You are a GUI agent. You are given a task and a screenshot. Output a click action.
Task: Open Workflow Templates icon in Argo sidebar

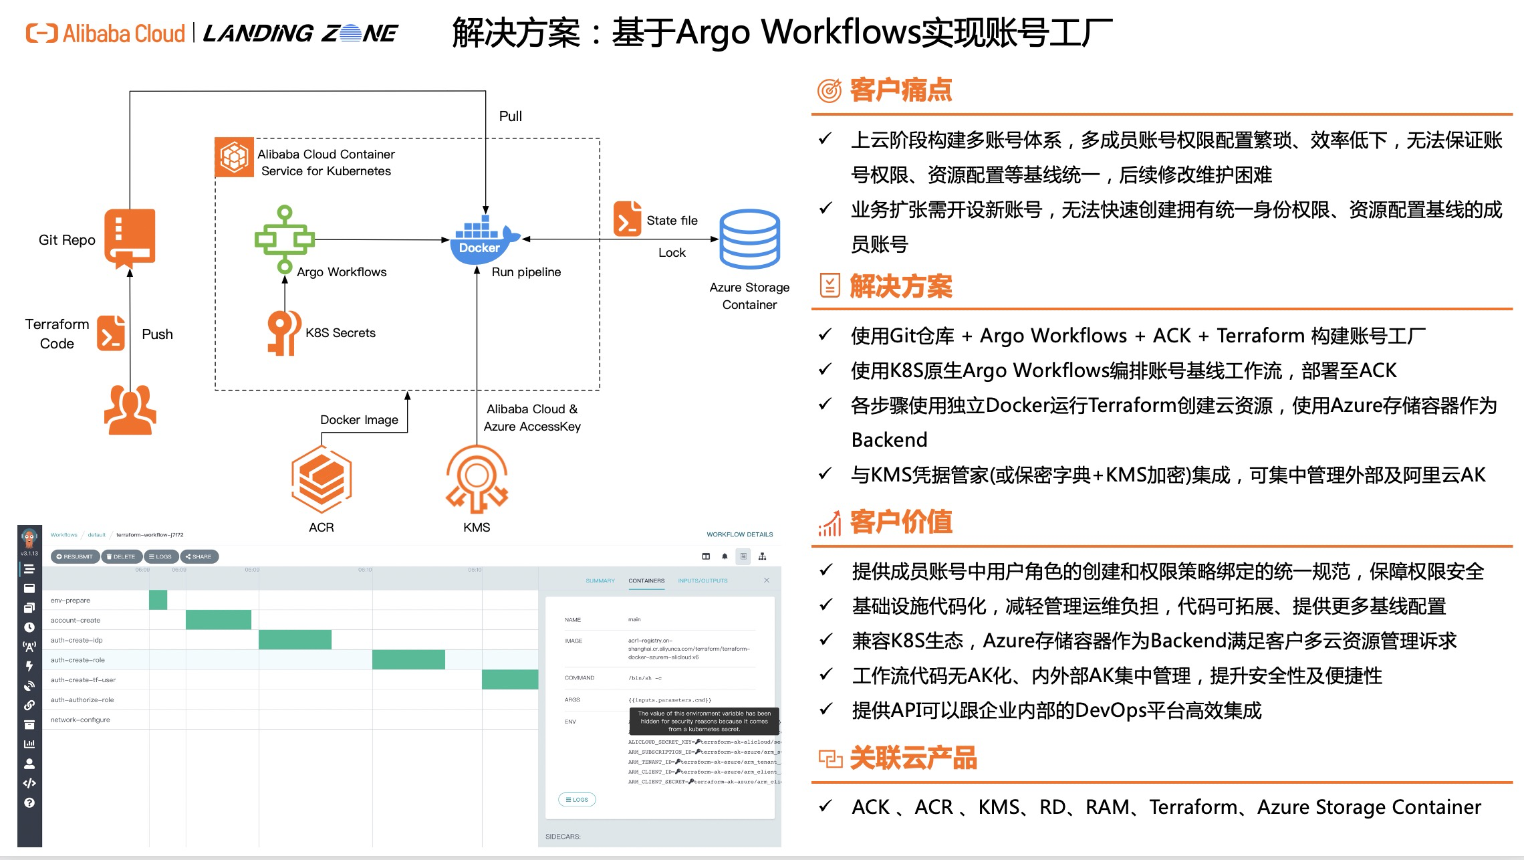29,588
